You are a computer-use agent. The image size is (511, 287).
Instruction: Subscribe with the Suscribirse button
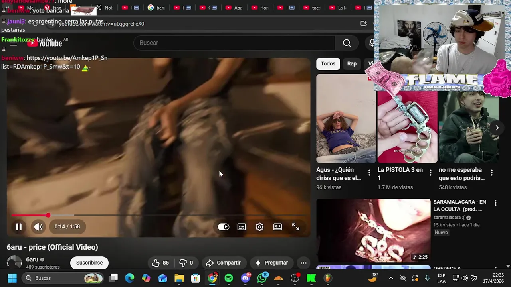89,263
